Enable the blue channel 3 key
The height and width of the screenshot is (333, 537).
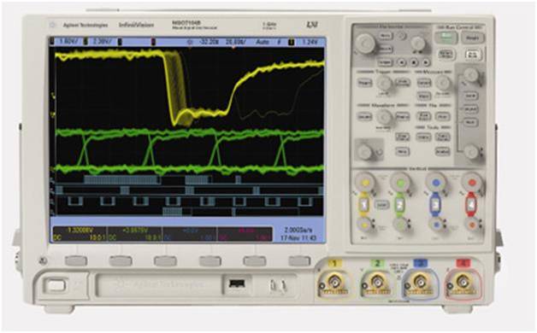435,205
